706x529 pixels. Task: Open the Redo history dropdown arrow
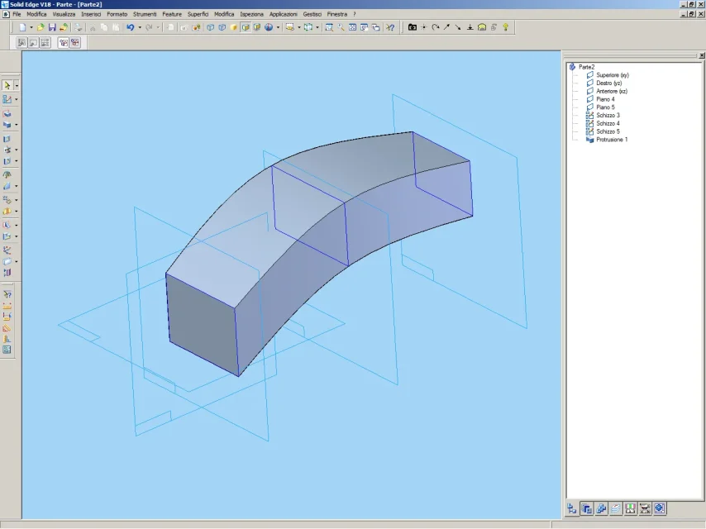pyautogui.click(x=158, y=27)
